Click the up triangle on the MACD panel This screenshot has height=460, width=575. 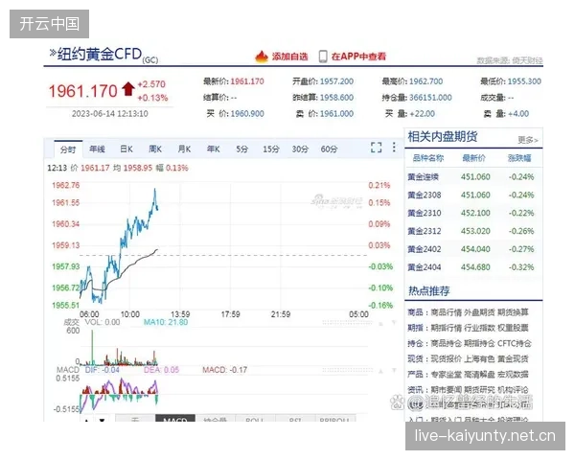pos(381,372)
